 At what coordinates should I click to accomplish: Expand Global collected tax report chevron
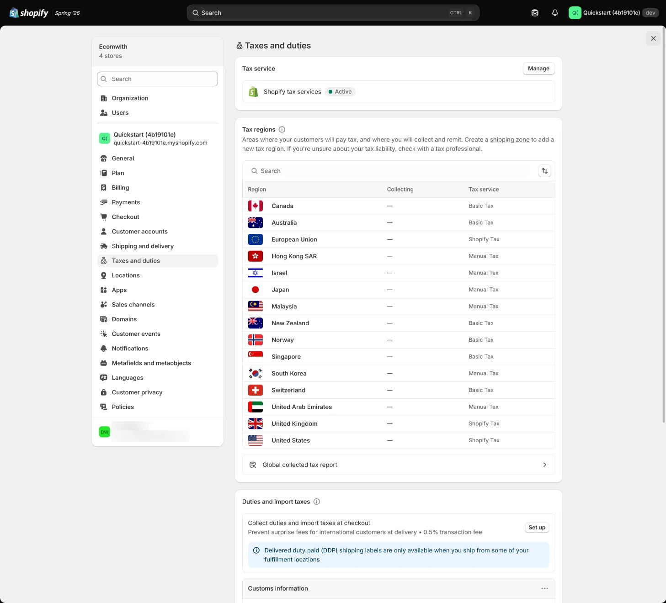pos(544,465)
